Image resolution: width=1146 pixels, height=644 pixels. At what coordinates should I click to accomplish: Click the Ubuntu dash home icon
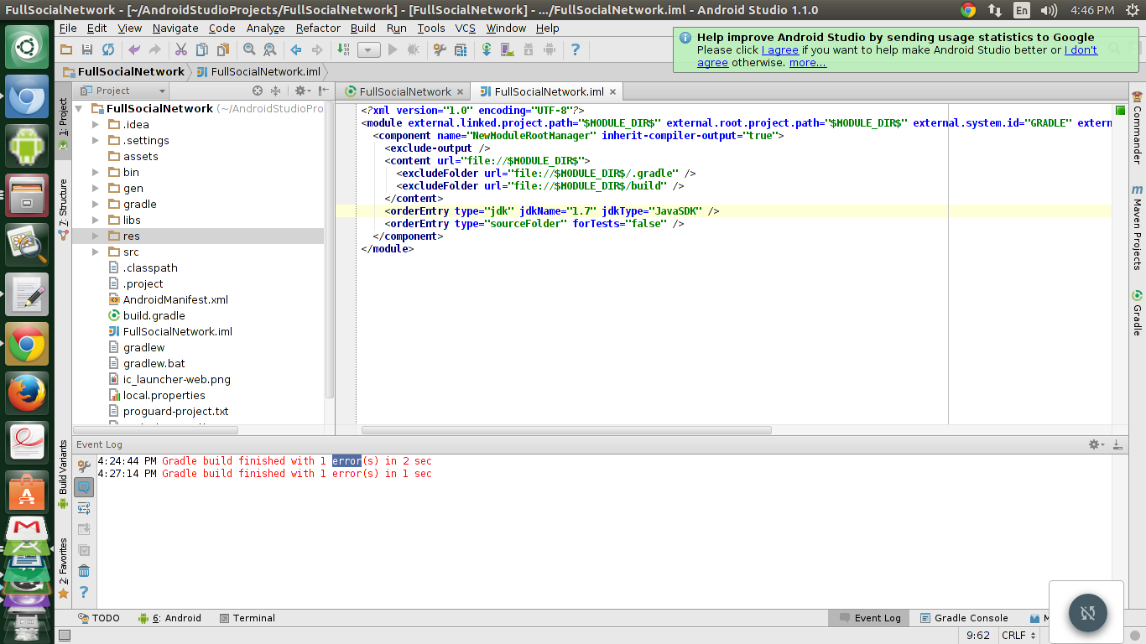click(x=27, y=47)
